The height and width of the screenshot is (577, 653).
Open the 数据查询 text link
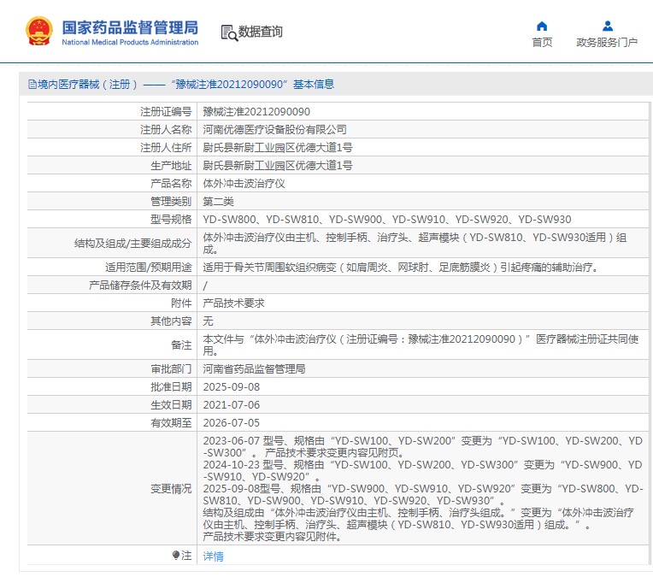260,32
